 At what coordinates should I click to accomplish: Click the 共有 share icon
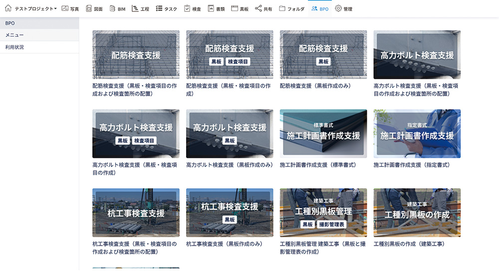[258, 8]
